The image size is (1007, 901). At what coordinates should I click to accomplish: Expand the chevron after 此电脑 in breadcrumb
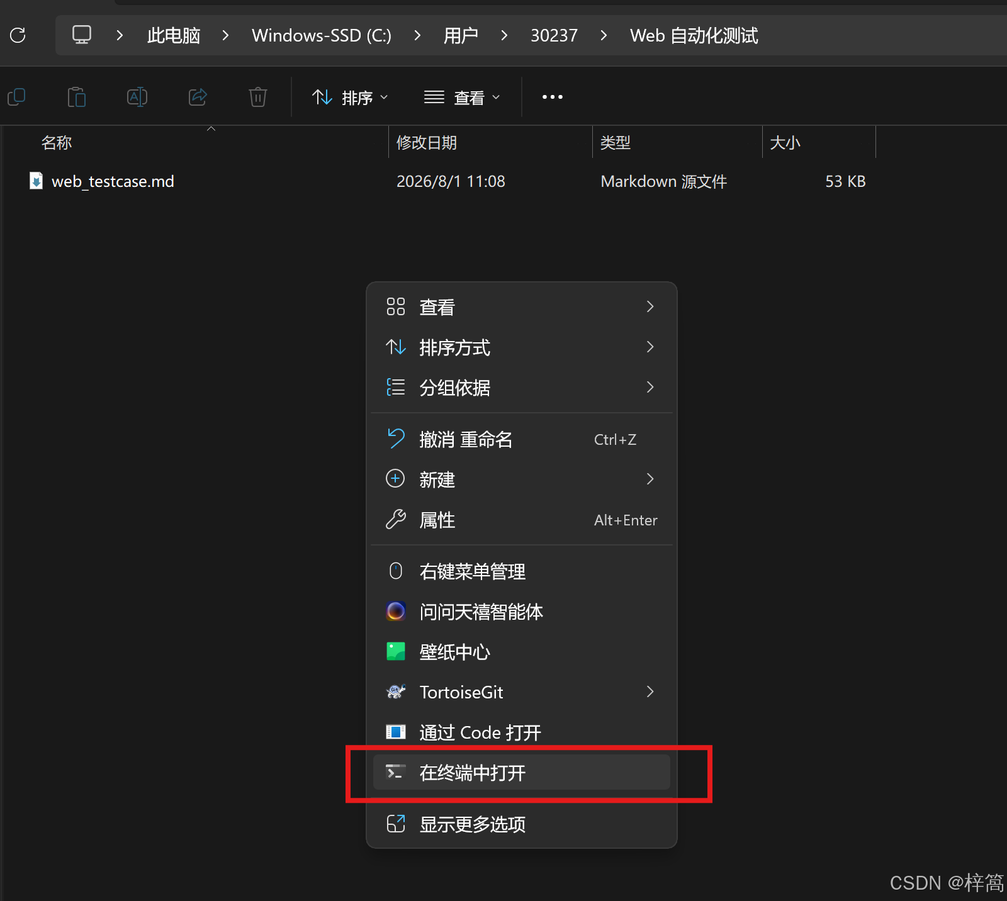226,35
